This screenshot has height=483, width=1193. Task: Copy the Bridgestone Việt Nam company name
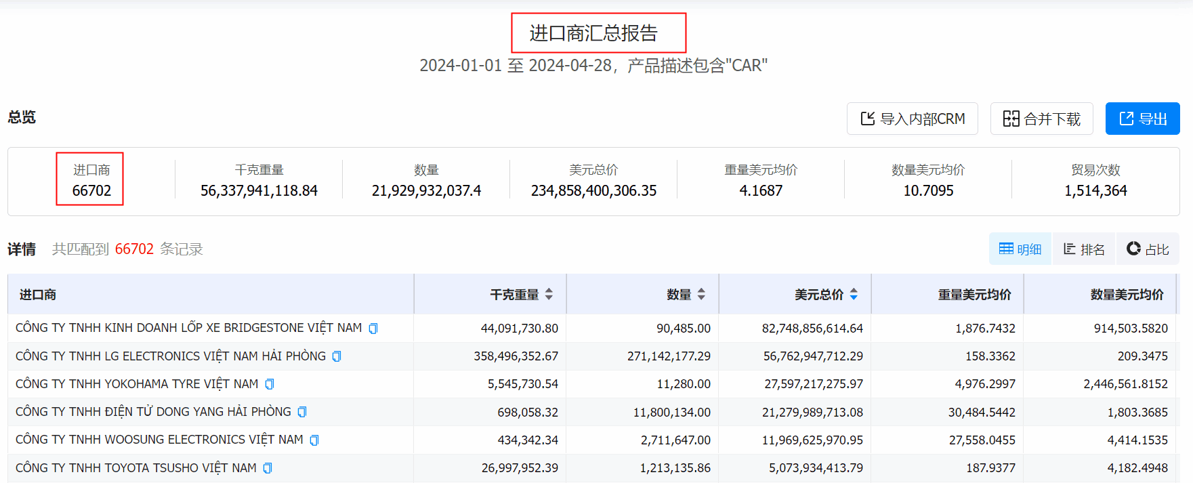[x=373, y=329]
